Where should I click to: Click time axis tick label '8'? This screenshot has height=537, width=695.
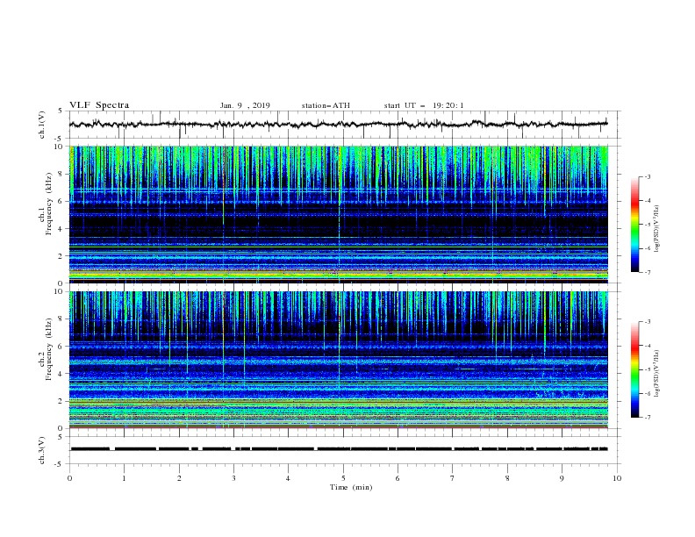[507, 478]
